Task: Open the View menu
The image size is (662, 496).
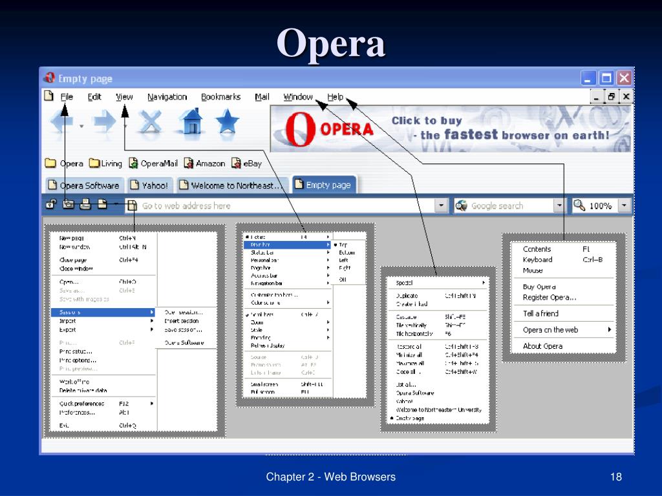Action: point(125,97)
